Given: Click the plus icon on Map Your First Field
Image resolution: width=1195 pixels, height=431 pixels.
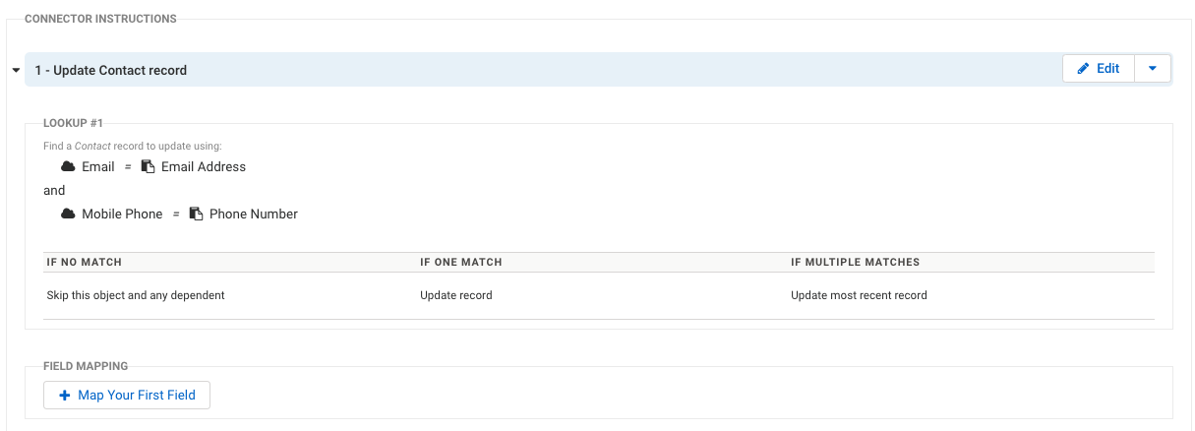Looking at the screenshot, I should (65, 395).
